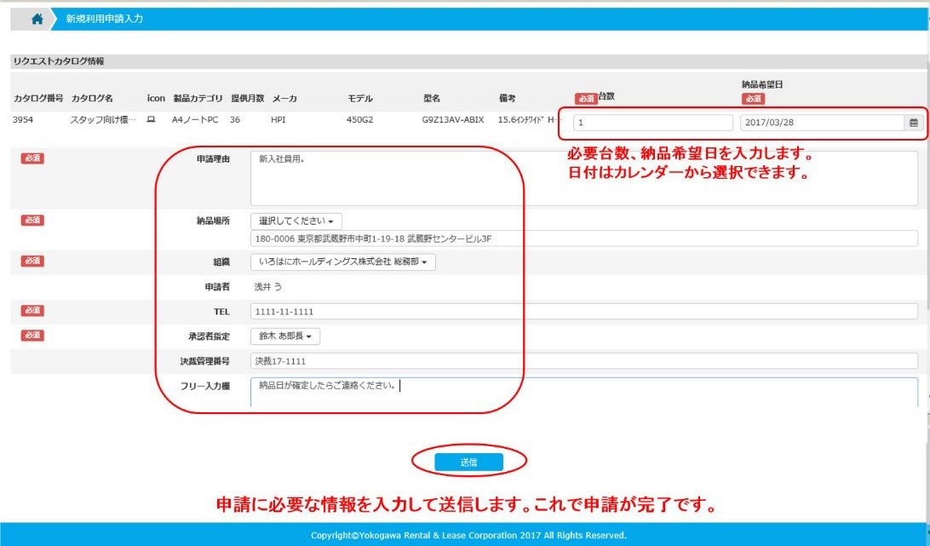Click 新規利用申請入力 breadcrumb
Screen dimensions: 930x546
(104, 19)
